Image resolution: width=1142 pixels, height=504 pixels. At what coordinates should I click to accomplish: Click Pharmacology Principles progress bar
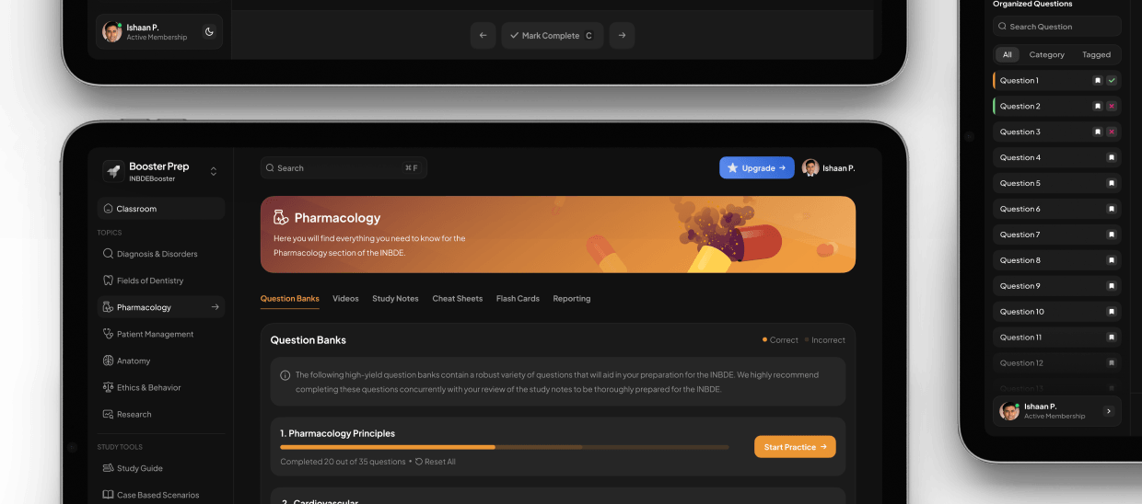click(x=505, y=447)
